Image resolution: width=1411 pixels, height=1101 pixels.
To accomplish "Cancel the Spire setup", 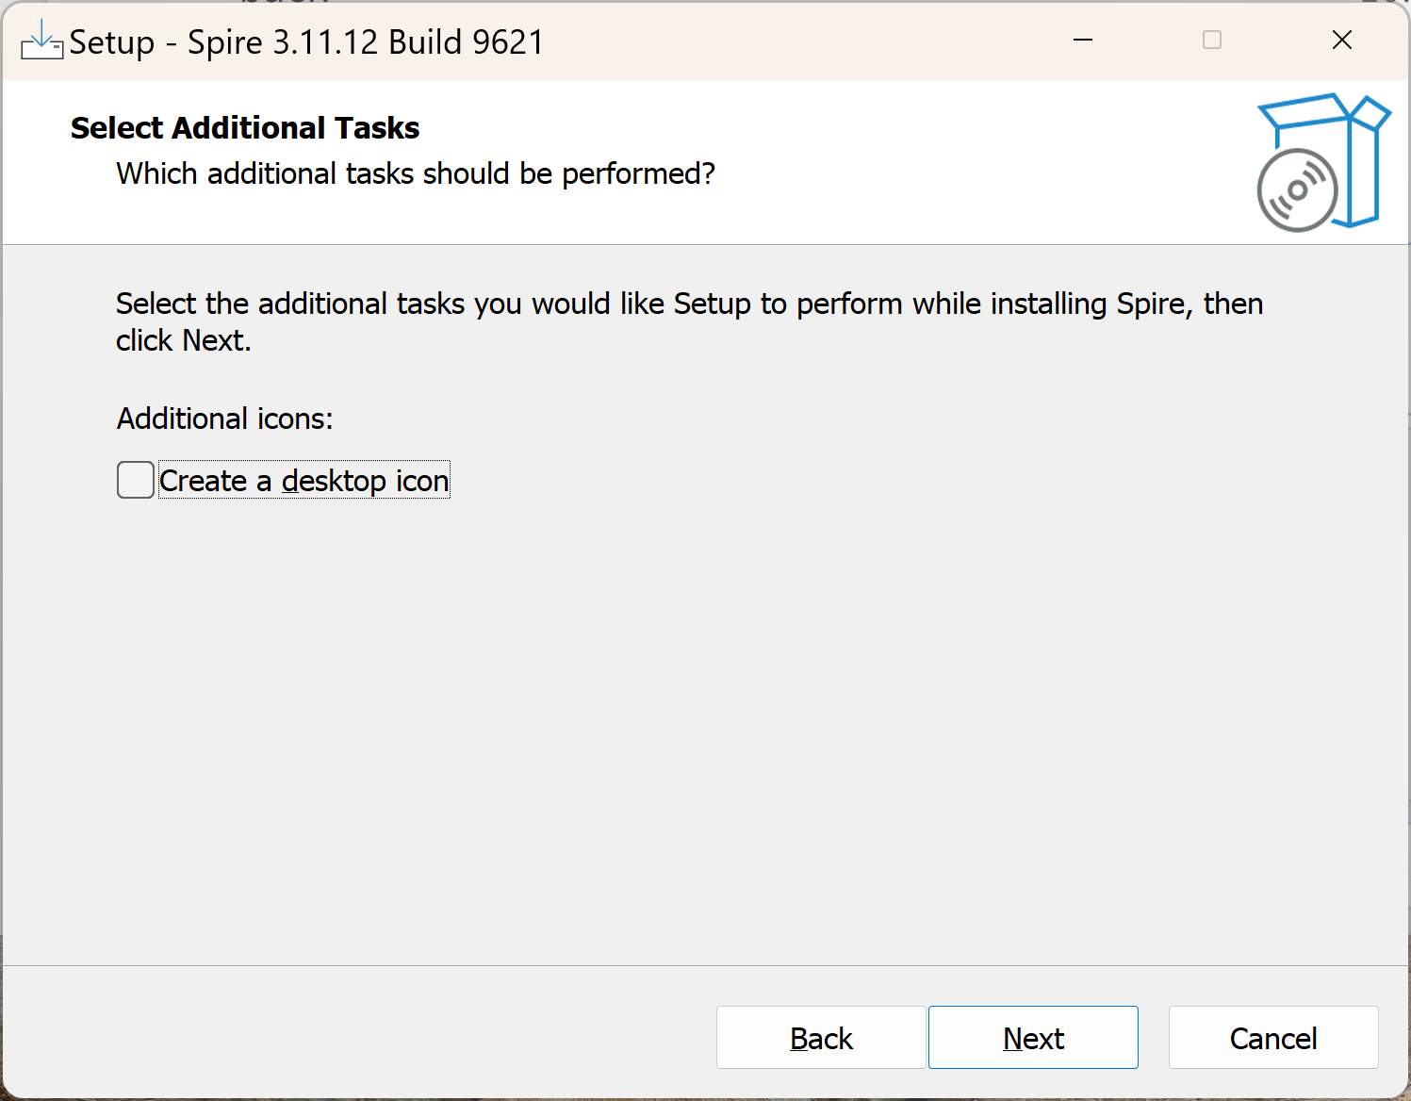I will 1273,1038.
